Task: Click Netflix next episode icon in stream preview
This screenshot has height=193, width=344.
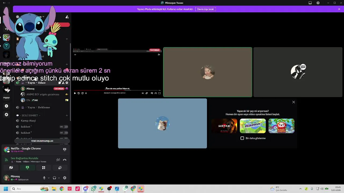Action: [143, 93]
